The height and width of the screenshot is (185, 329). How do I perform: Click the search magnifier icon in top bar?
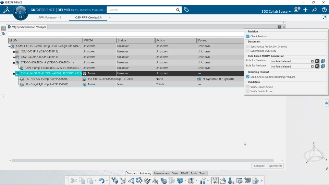point(178,10)
